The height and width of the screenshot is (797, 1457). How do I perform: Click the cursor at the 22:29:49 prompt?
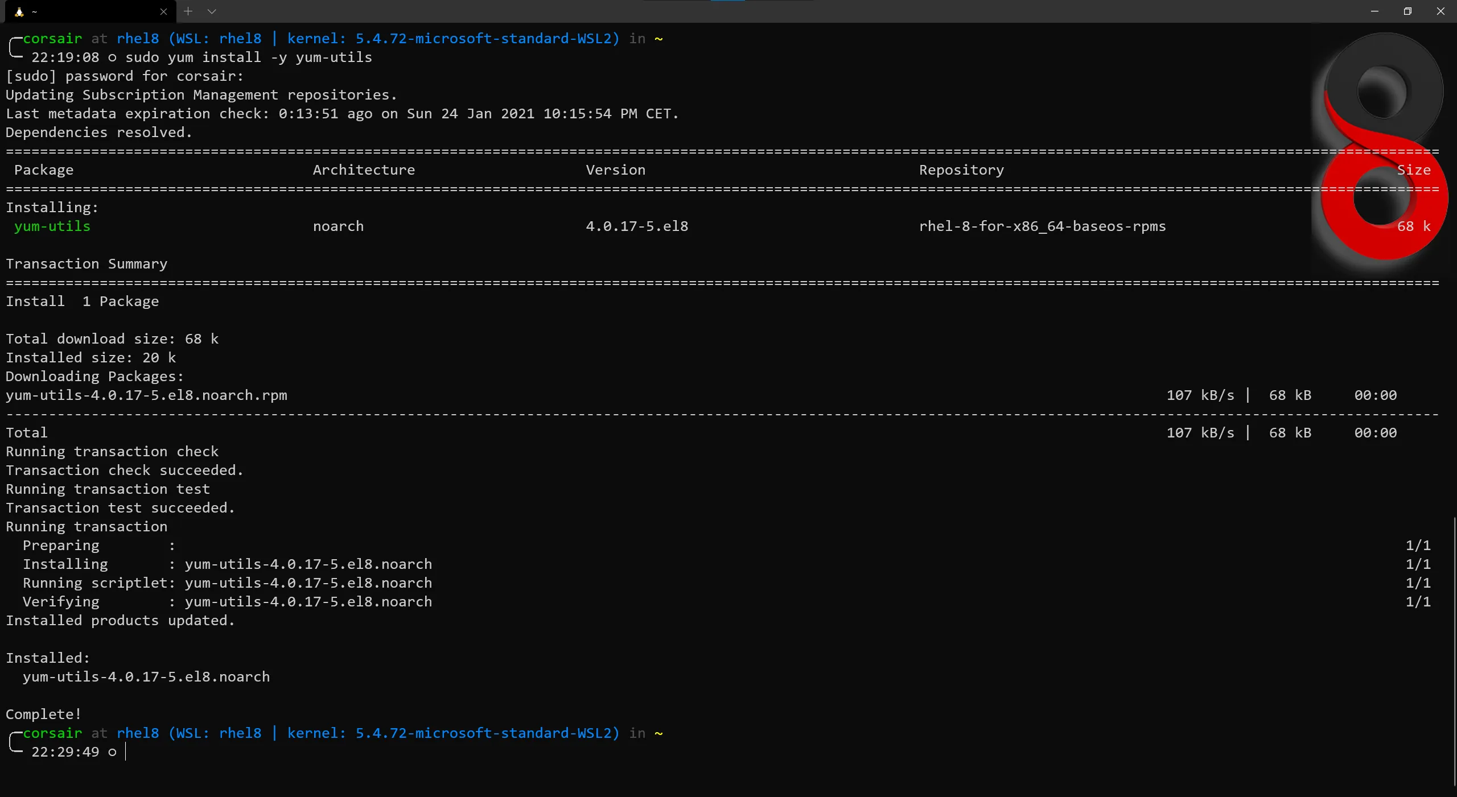pos(126,752)
